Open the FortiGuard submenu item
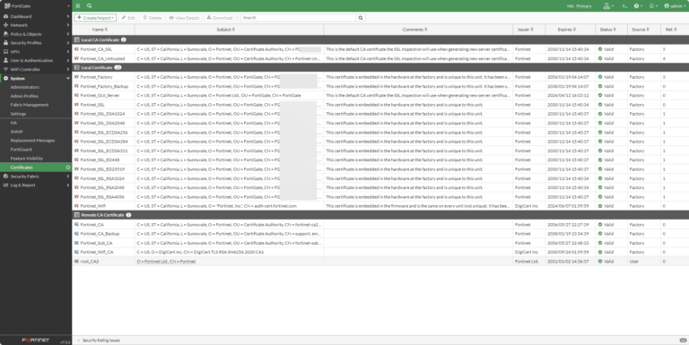Screen dimensions: 689x345 tap(22, 150)
